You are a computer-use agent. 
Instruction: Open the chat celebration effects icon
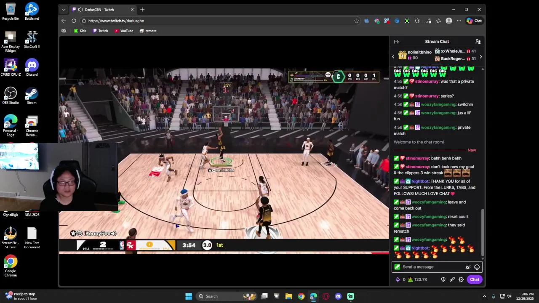[x=468, y=267]
